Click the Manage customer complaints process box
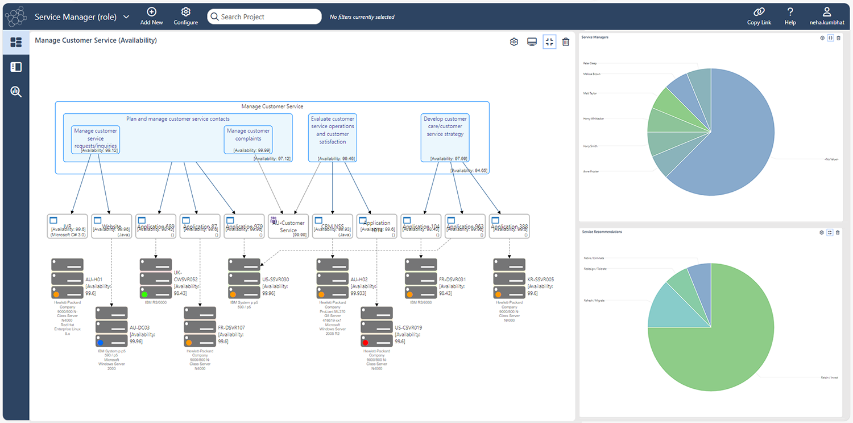 pos(249,139)
